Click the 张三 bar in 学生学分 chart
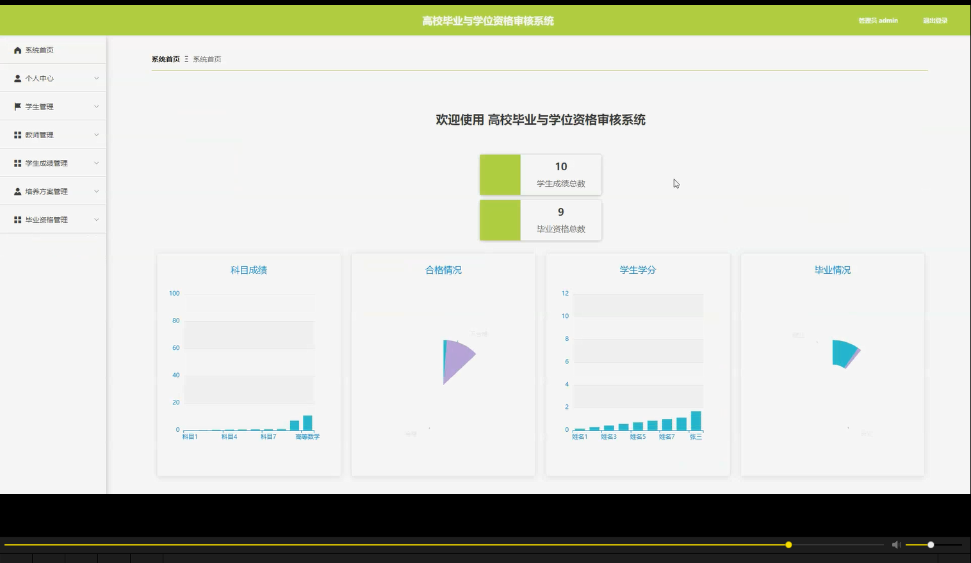This screenshot has width=971, height=563. click(x=696, y=421)
